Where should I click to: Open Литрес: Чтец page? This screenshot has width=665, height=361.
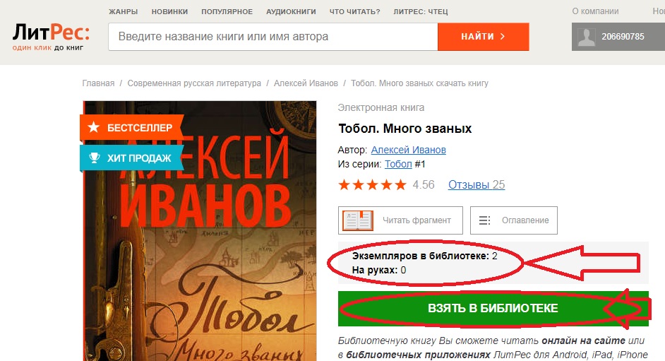click(420, 11)
